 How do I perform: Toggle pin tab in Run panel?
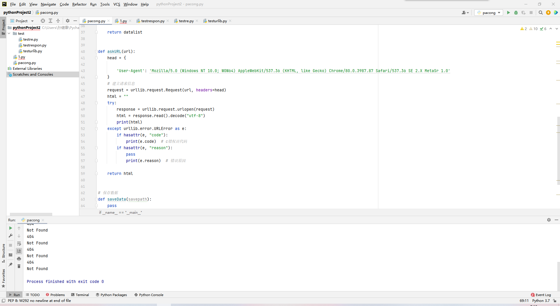10,265
